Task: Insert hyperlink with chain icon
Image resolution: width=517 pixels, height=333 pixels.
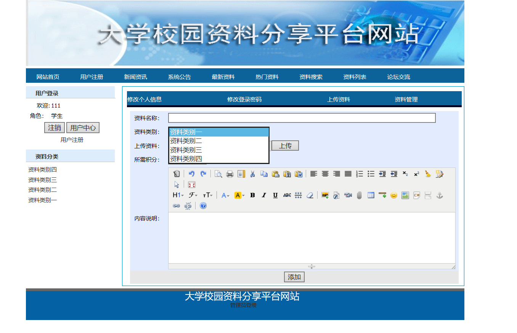Action: (x=177, y=206)
